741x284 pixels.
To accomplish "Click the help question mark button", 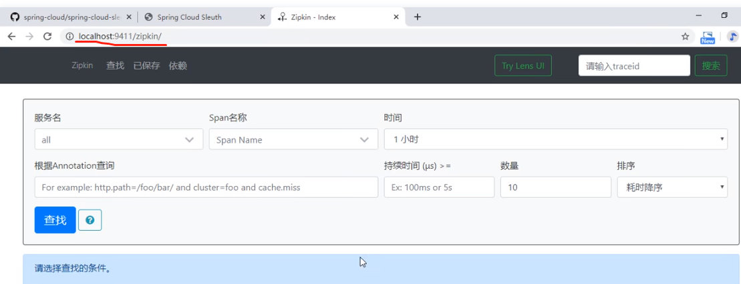I will pos(90,220).
